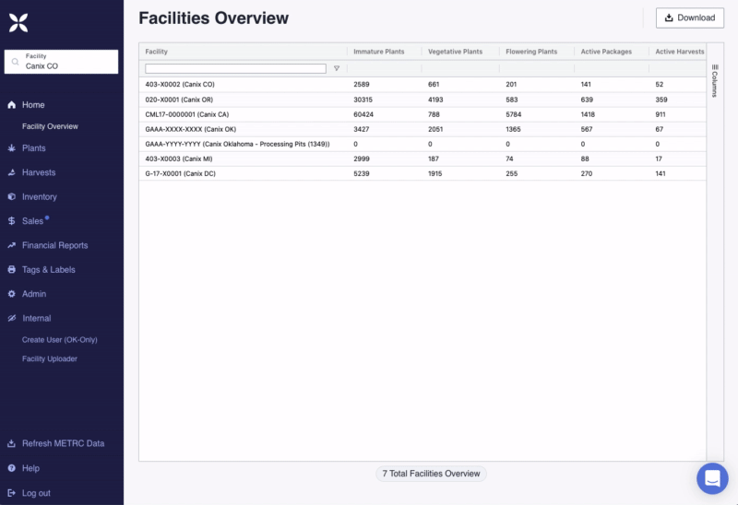Image resolution: width=738 pixels, height=505 pixels.
Task: Click the Plants leaf icon
Action: point(12,148)
